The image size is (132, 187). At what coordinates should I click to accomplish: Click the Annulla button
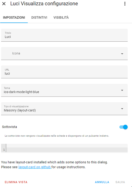(x=102, y=182)
